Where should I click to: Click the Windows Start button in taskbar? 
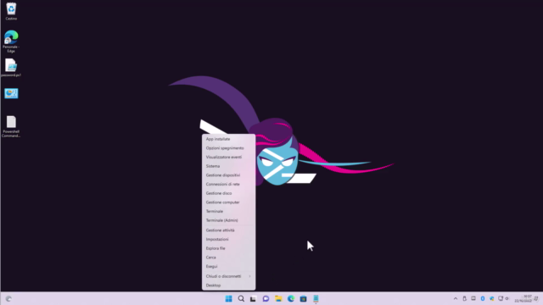click(x=228, y=299)
